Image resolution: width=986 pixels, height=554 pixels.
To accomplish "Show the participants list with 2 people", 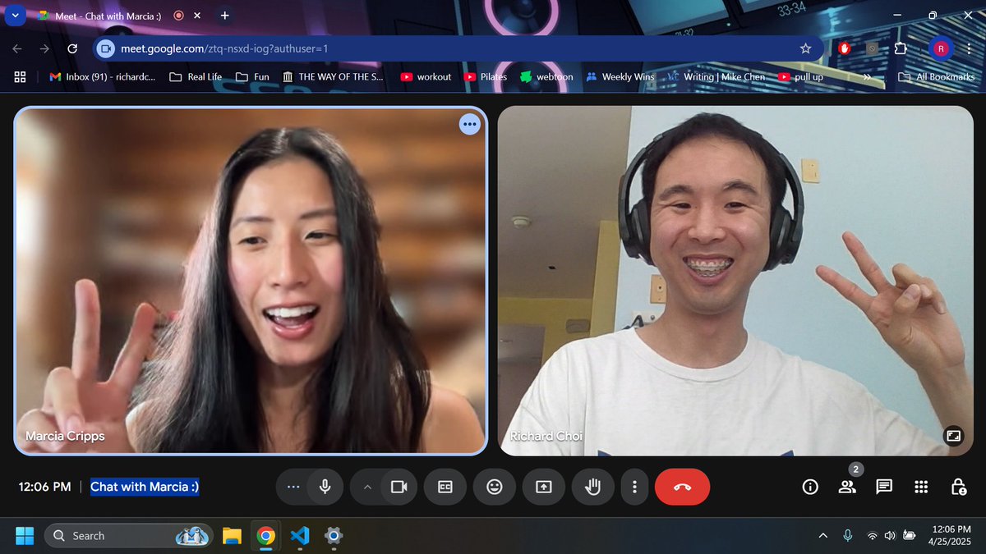I will click(847, 487).
